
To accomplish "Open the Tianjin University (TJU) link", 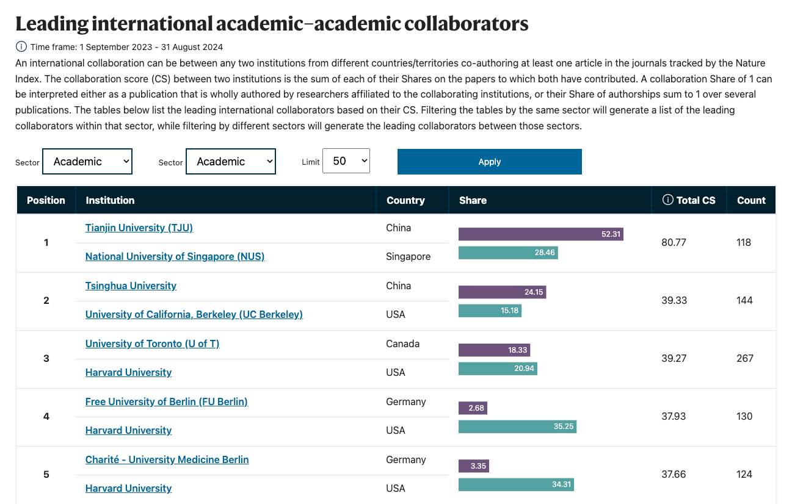I will [139, 228].
